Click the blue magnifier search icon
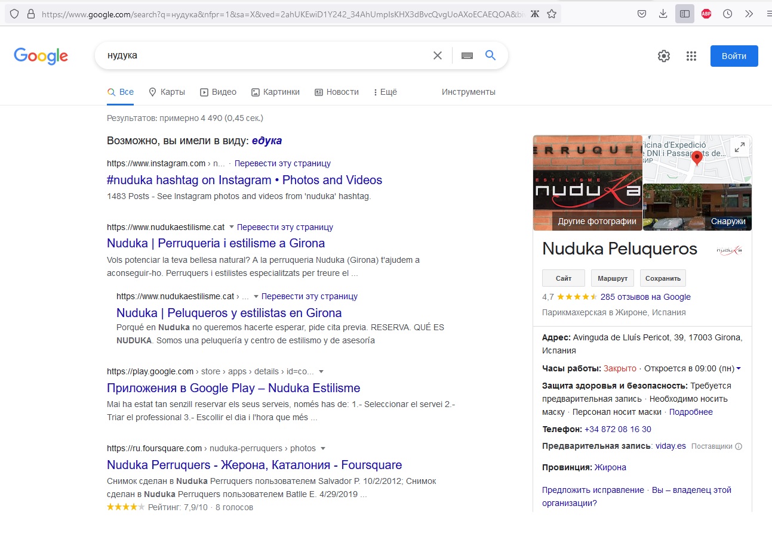Viewport: 772px width, 537px height. pos(490,55)
